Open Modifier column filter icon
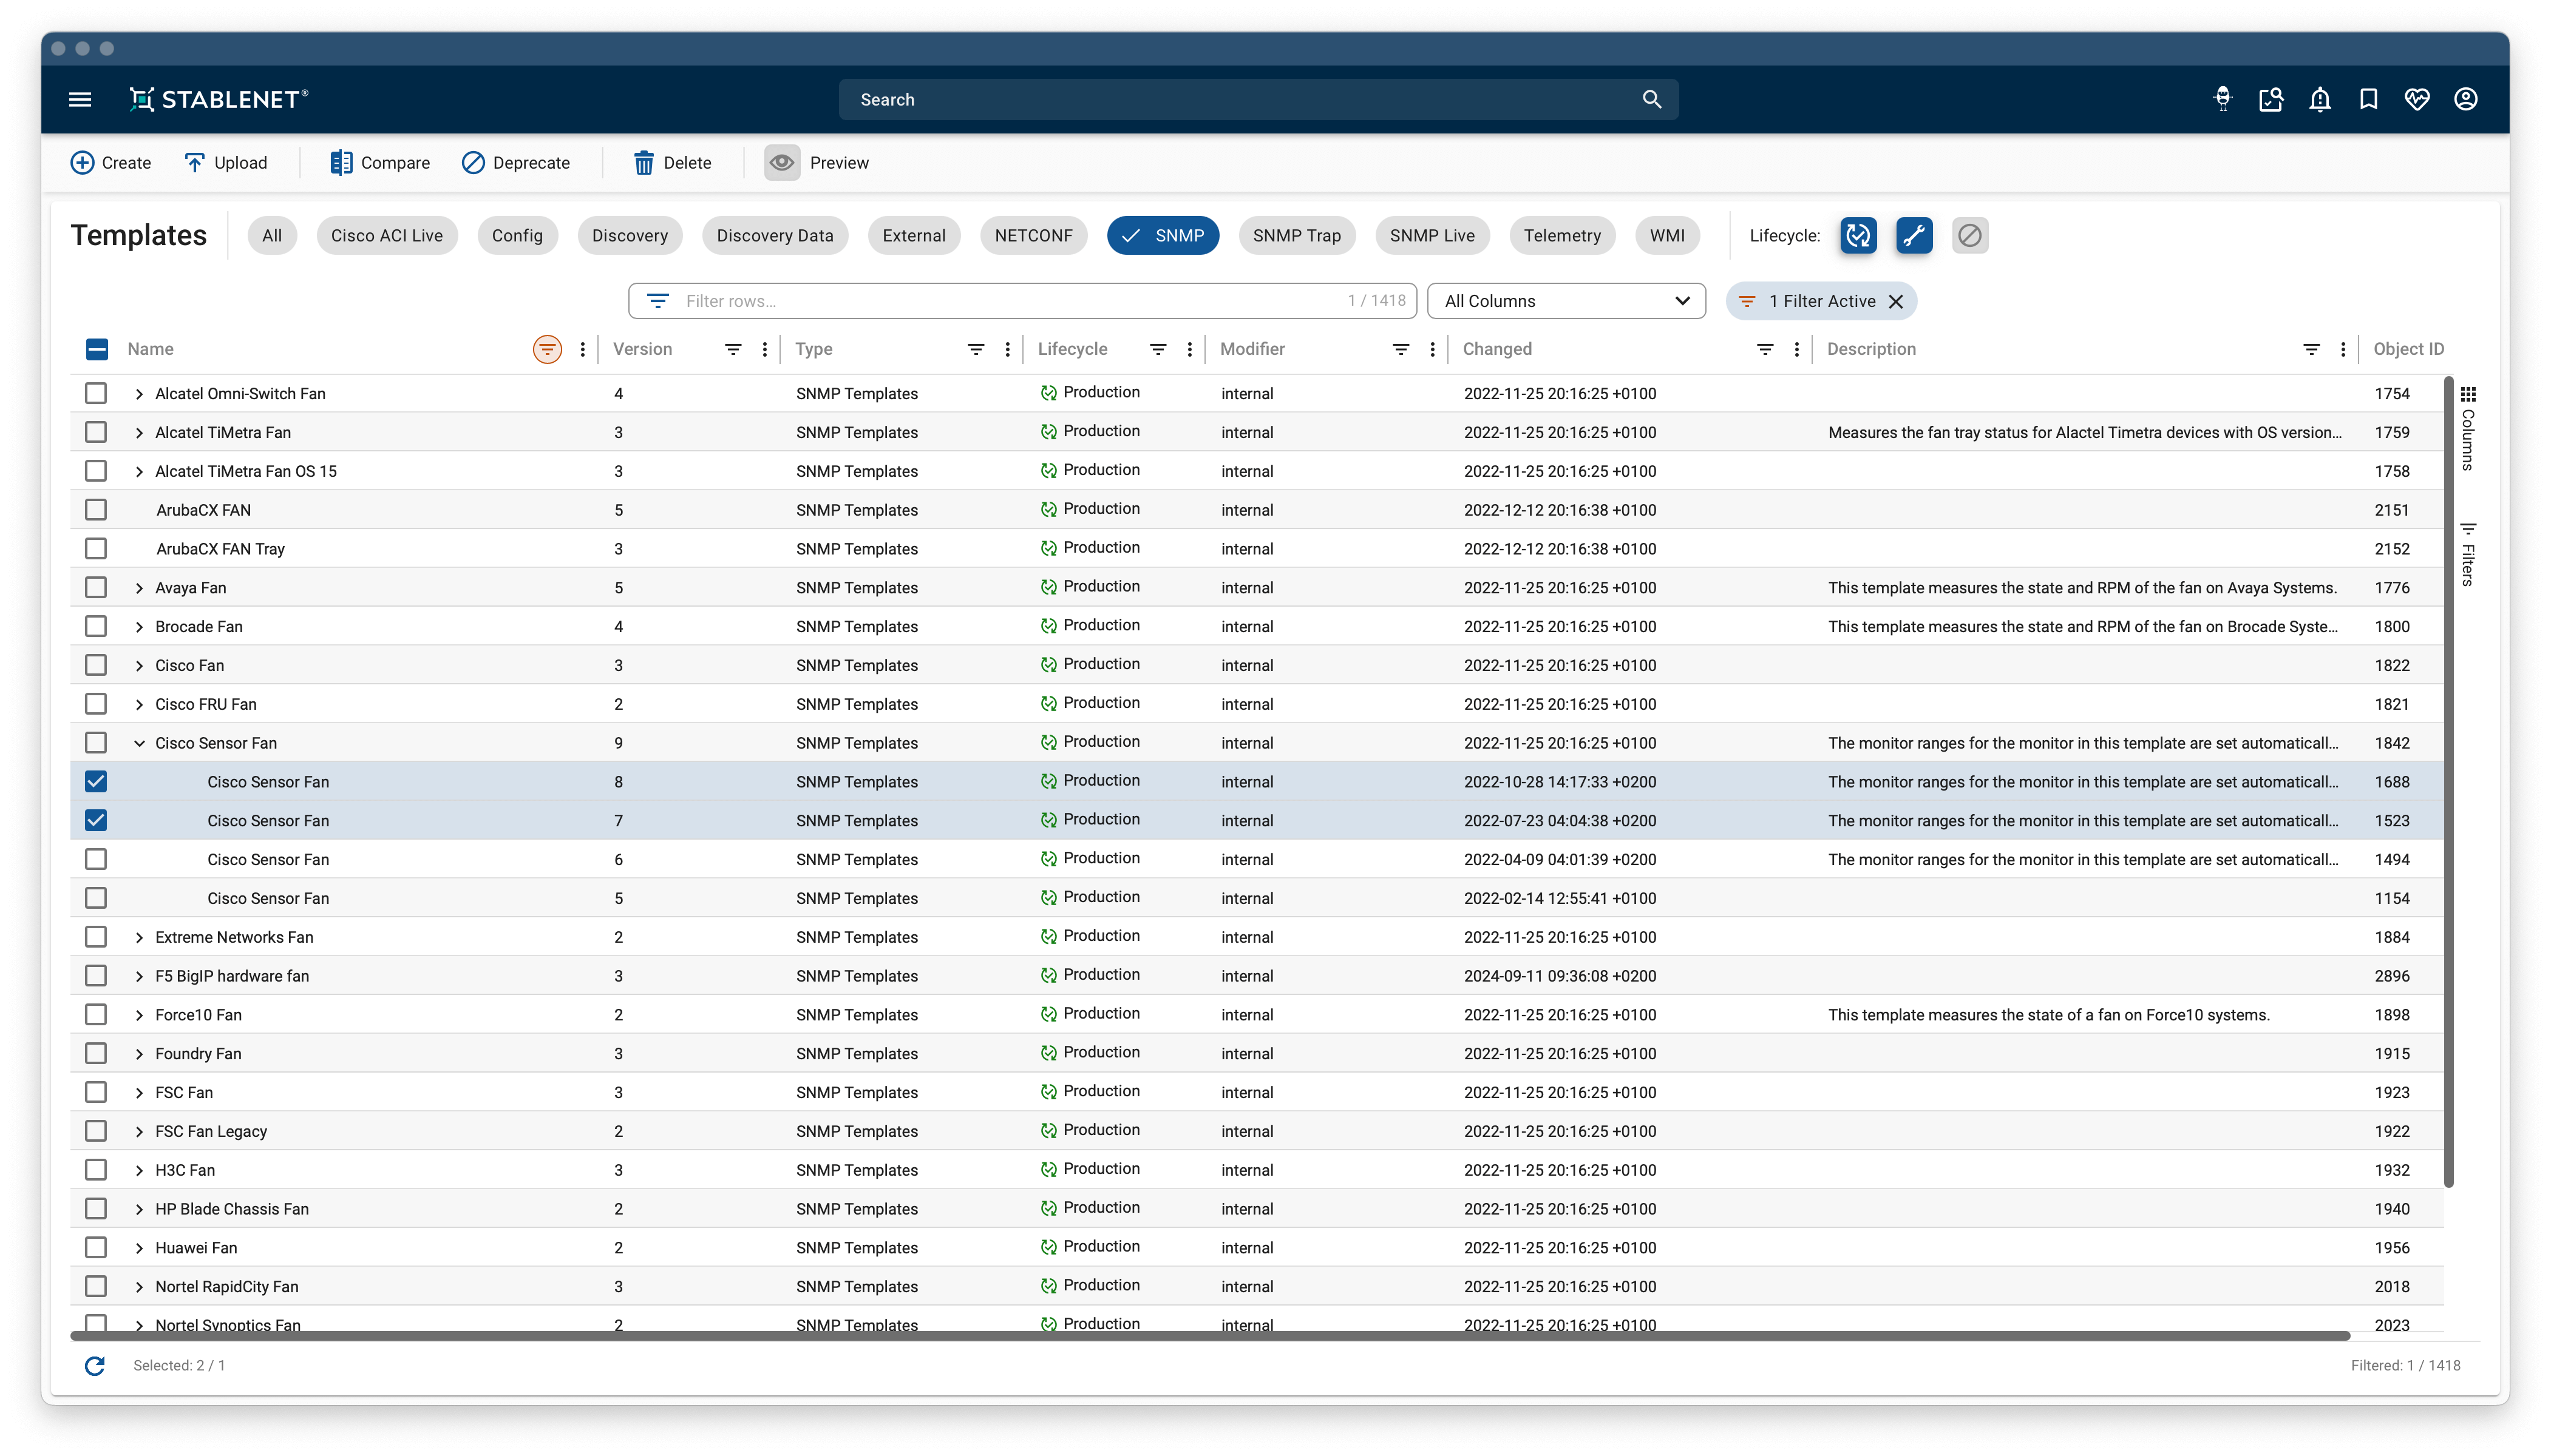Viewport: 2551px width, 1456px height. [1401, 349]
